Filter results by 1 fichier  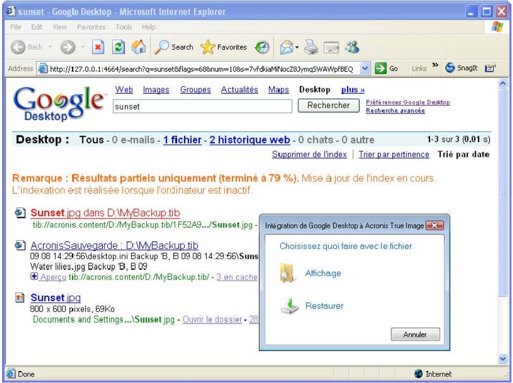182,140
